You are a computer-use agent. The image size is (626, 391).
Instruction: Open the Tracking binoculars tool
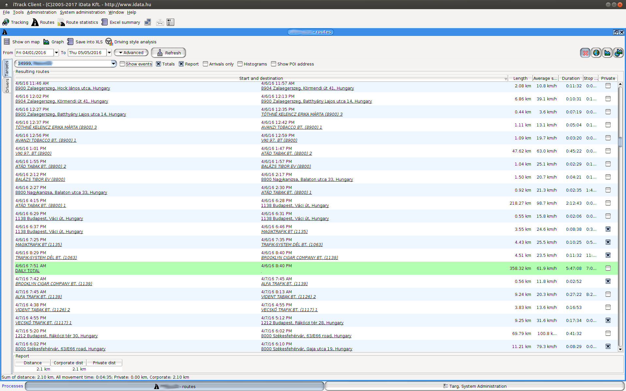6,22
